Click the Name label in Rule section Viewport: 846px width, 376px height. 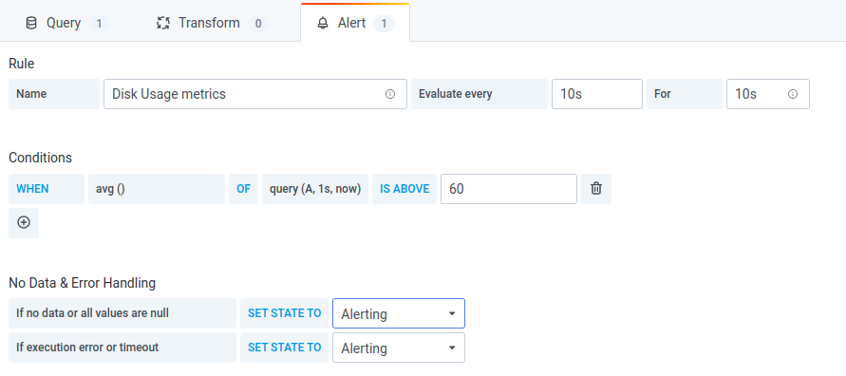tap(54, 94)
